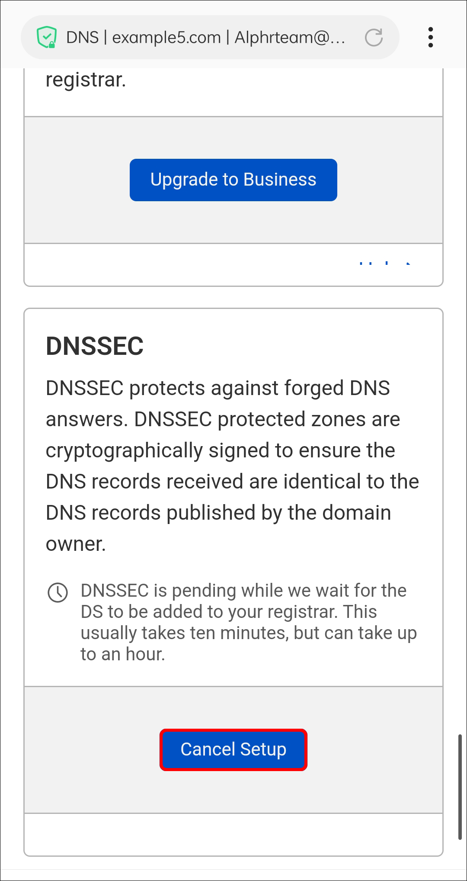
Task: Click the word registrar at page top
Action: tap(86, 80)
